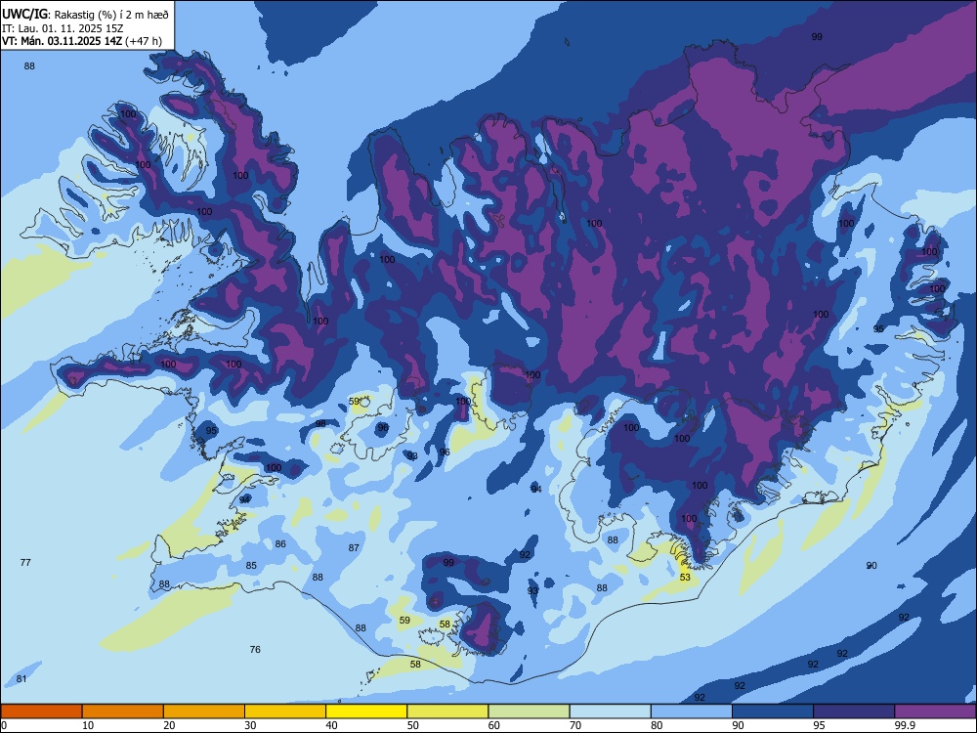Click the 10–20 orange legend swatch
The width and height of the screenshot is (977, 733).
(123, 711)
